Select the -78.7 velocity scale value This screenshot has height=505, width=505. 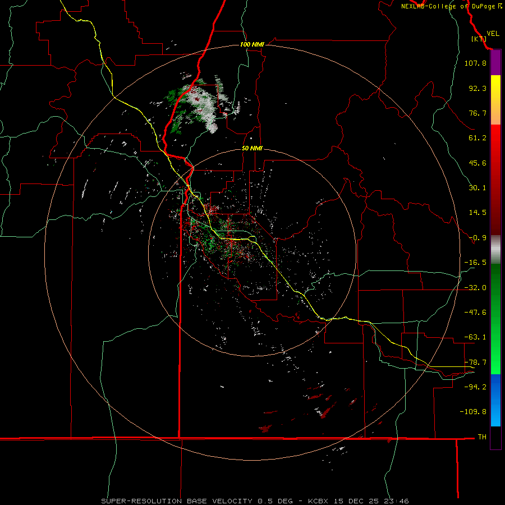(475, 362)
